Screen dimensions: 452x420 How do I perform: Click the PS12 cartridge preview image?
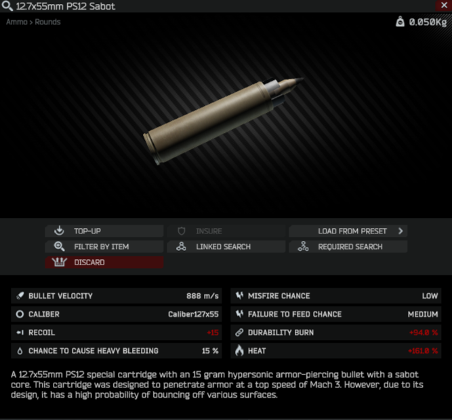tap(224, 121)
